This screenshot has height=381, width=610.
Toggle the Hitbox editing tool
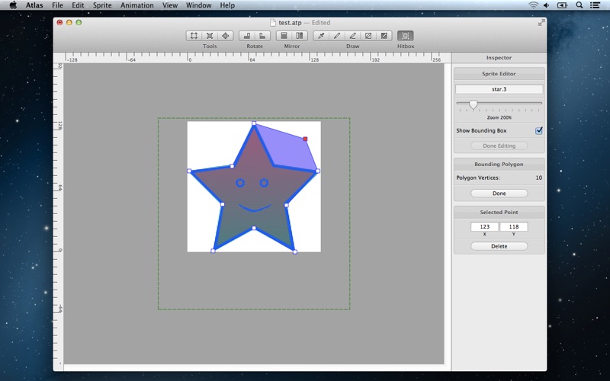click(406, 36)
